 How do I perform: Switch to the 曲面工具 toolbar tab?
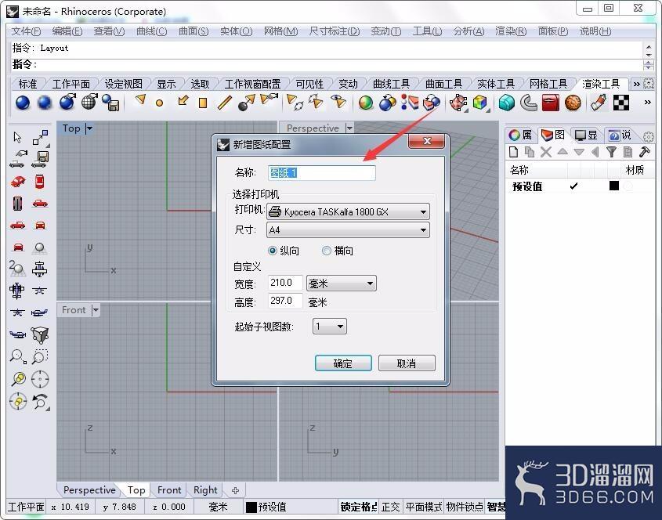(443, 84)
